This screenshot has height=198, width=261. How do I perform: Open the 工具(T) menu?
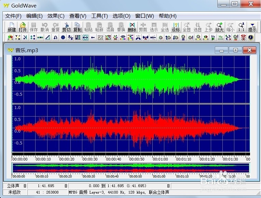99,16
